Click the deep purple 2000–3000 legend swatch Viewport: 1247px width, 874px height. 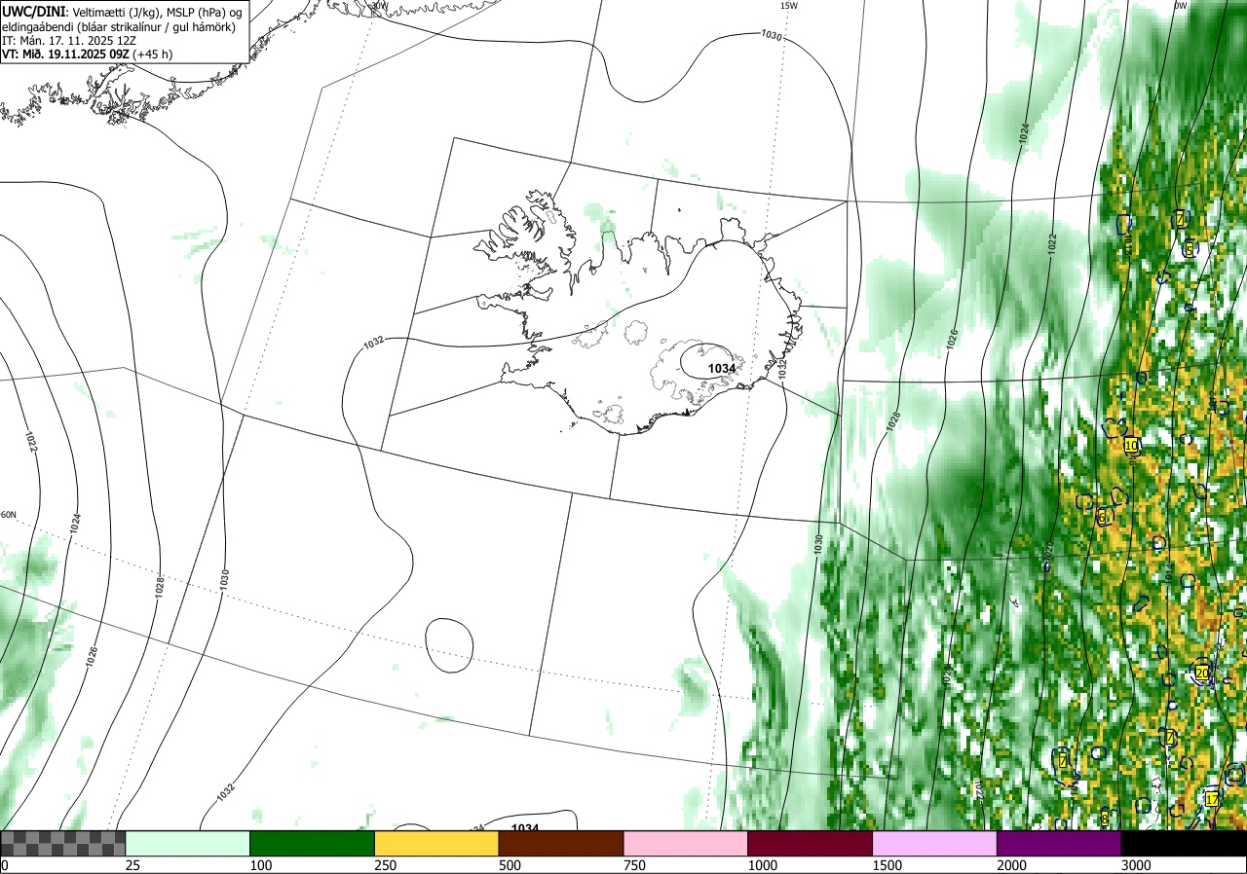[1060, 843]
